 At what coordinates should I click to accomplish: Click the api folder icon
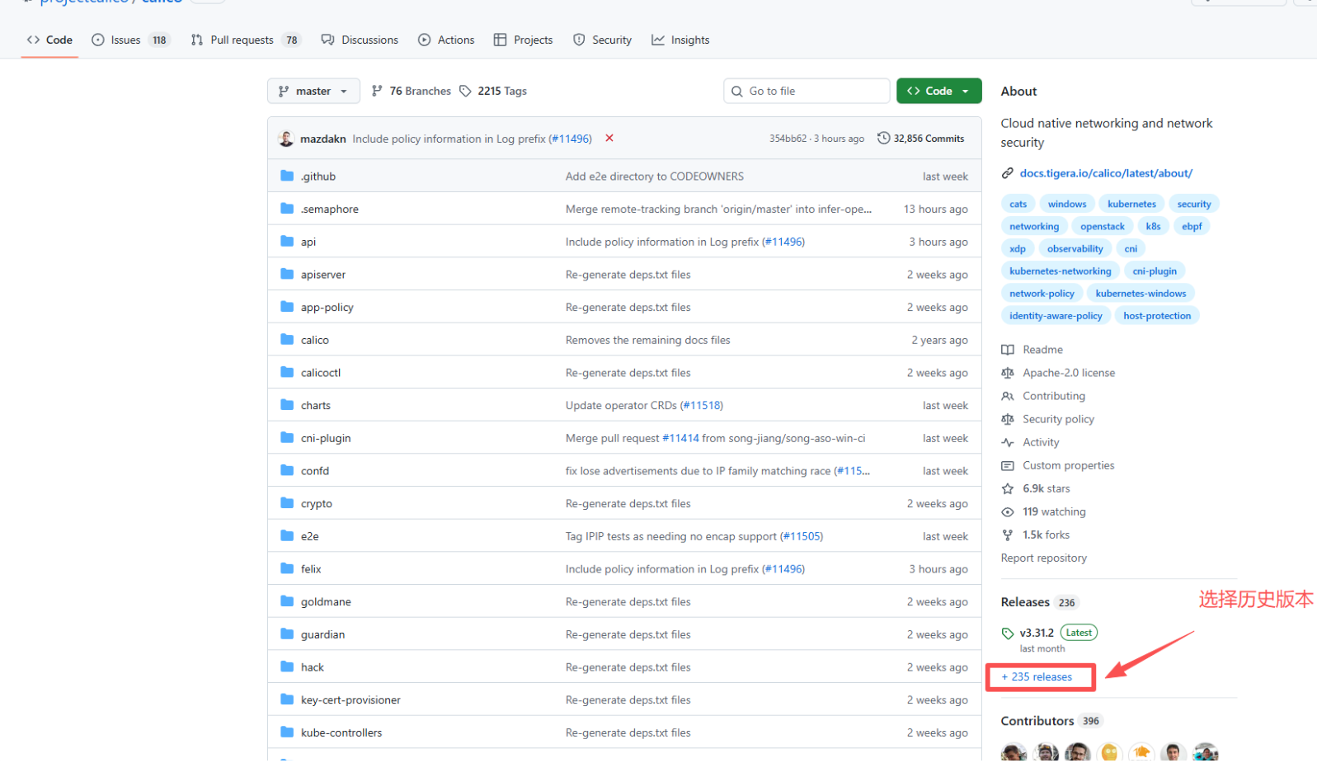tap(287, 241)
